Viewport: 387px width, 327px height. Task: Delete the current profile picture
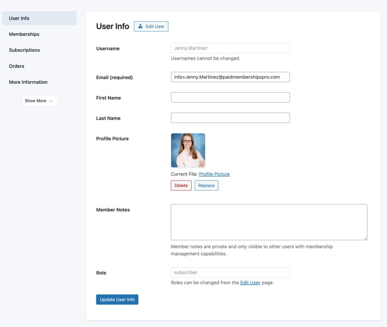pos(181,185)
